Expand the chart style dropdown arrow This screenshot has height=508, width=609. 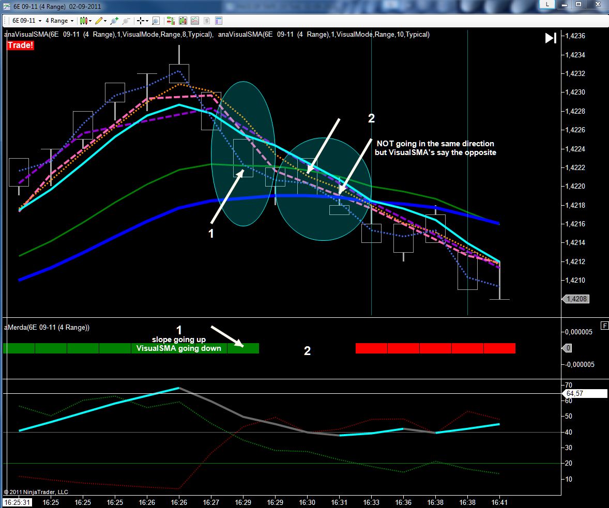point(90,21)
